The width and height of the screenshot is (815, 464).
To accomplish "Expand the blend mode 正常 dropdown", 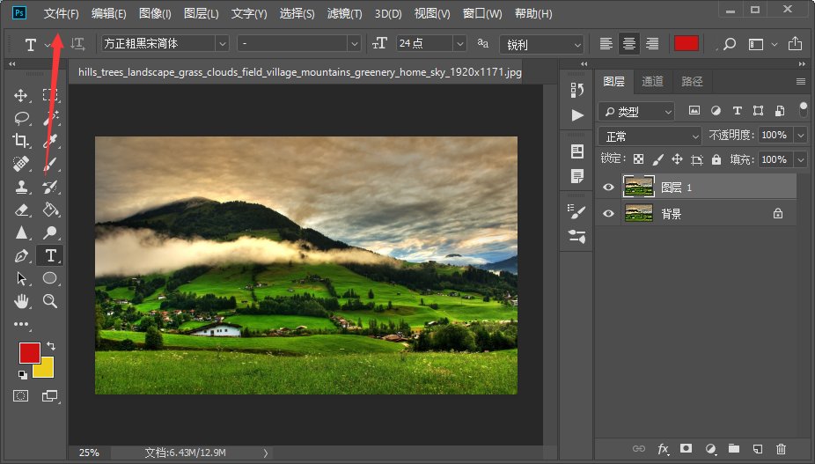I will click(x=650, y=136).
